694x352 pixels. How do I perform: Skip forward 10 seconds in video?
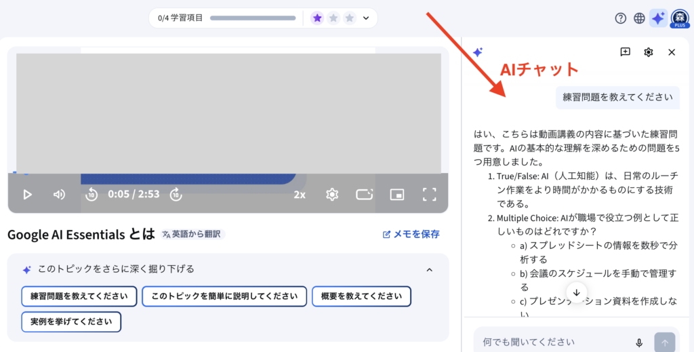pyautogui.click(x=176, y=195)
